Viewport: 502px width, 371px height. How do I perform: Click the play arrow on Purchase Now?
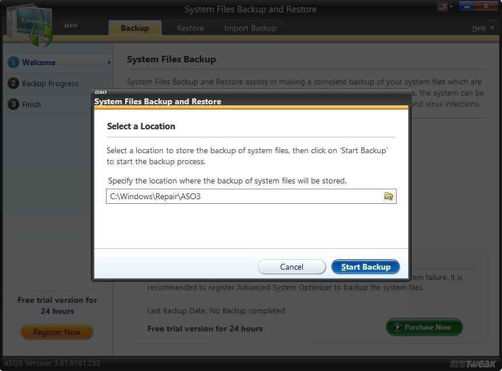point(398,327)
